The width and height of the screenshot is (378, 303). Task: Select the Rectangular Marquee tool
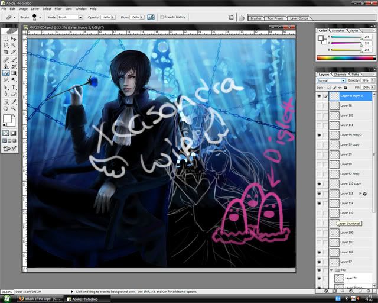click(x=6, y=39)
